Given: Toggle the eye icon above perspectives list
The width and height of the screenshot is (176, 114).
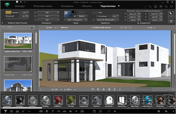Looking at the screenshot, I should [x=32, y=27].
